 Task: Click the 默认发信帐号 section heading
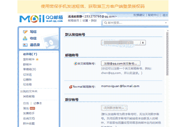tap(75, 35)
